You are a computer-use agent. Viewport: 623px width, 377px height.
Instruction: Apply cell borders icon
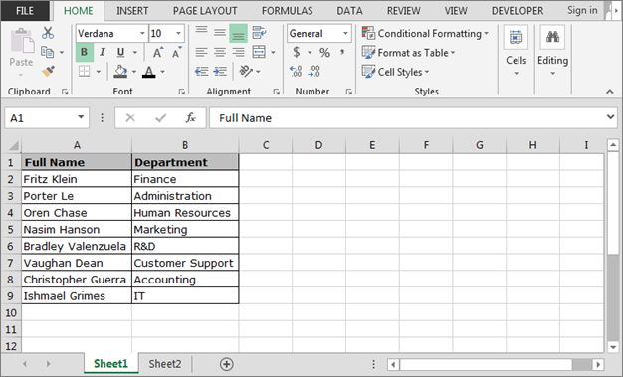(x=85, y=72)
